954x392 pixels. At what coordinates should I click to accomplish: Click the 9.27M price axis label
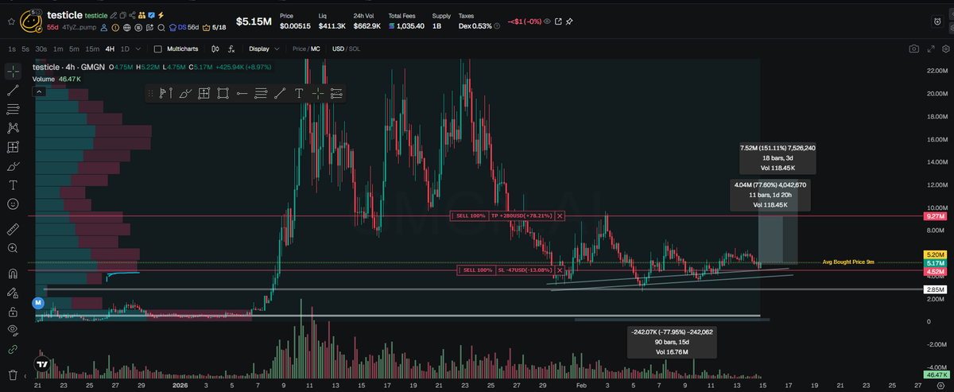point(935,215)
